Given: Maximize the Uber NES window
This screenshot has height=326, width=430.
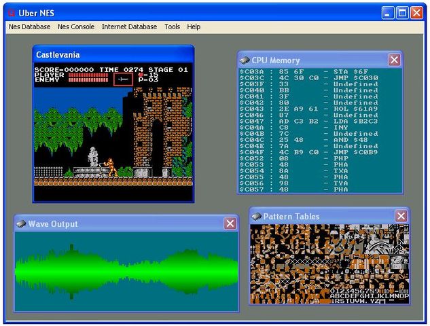Looking at the screenshot, I should (x=402, y=13).
